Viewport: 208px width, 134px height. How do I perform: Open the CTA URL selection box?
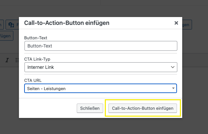click(101, 88)
